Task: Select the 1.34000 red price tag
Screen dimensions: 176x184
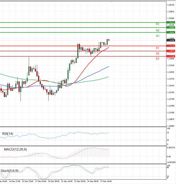Action: tap(171, 51)
